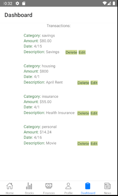
Task: Edit the Health Insurance transaction
Action: click(x=94, y=113)
